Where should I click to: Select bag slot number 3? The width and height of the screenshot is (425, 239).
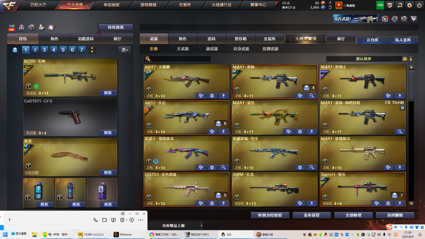44,50
